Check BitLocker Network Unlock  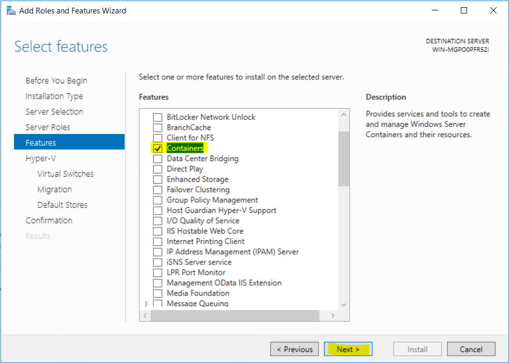[x=158, y=117]
